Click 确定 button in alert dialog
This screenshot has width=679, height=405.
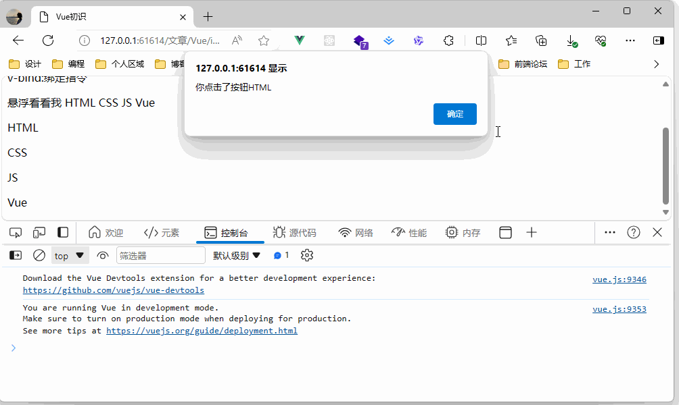(454, 114)
